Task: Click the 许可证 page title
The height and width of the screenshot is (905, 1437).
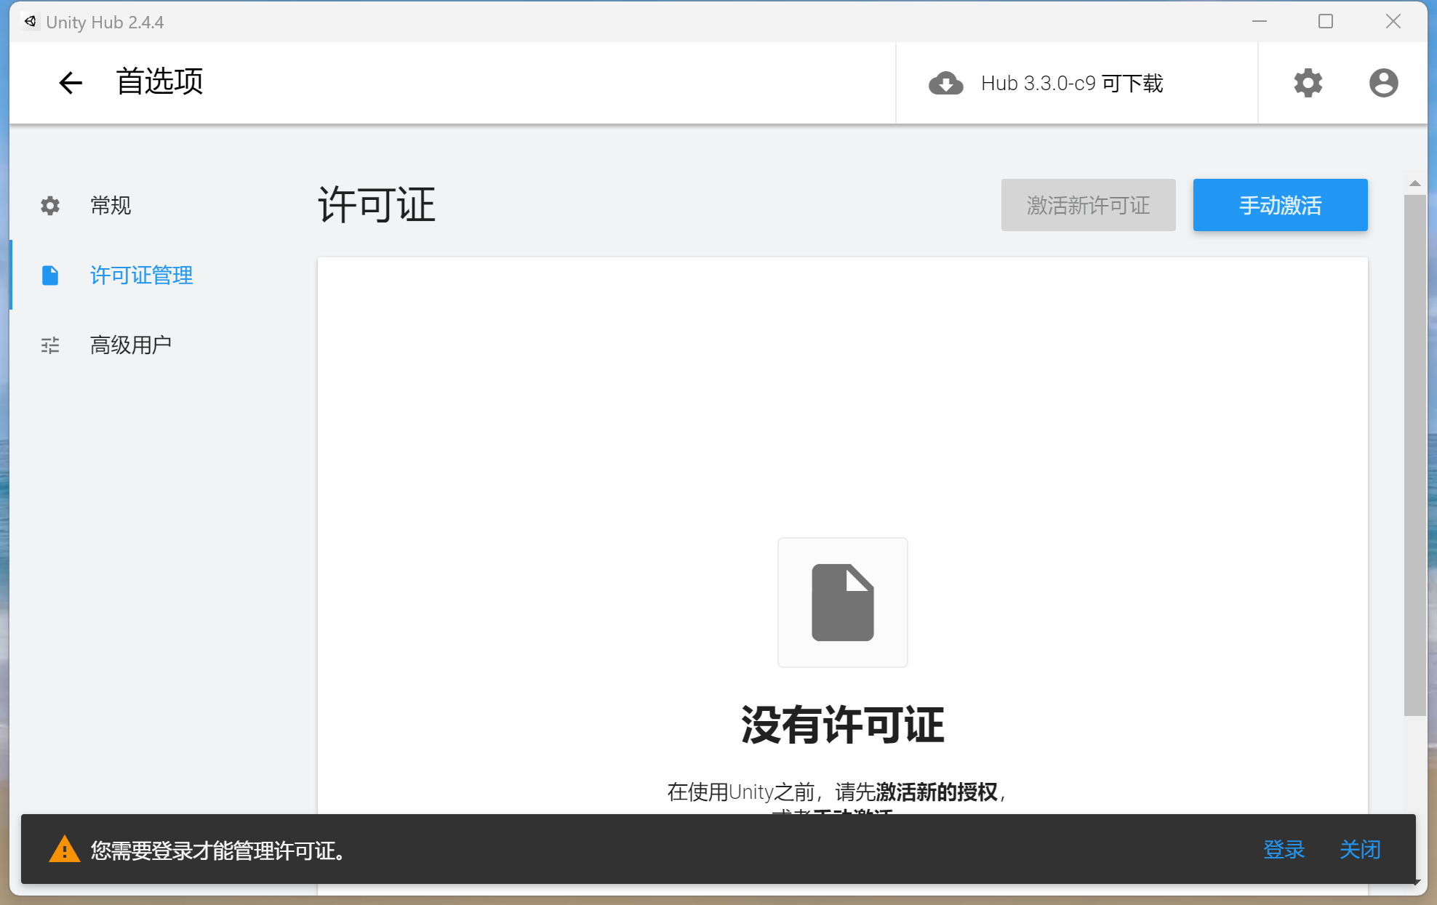Action: coord(377,205)
